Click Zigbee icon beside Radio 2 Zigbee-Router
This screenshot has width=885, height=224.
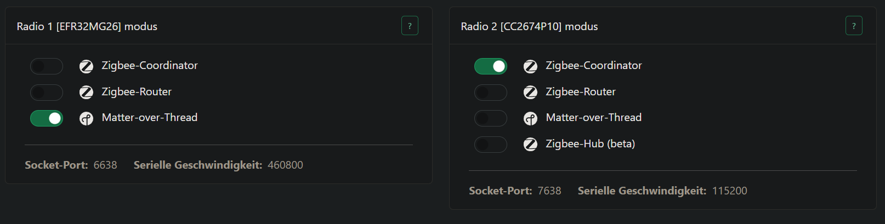530,92
